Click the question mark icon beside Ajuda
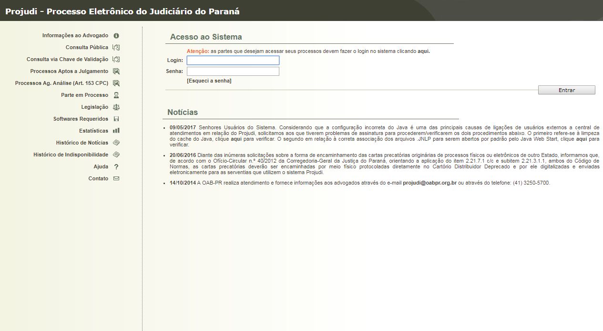This screenshot has width=603, height=331. pos(116,167)
